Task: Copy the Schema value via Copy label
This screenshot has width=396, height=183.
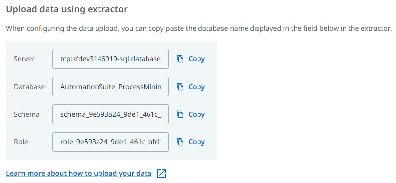Action: [197, 115]
